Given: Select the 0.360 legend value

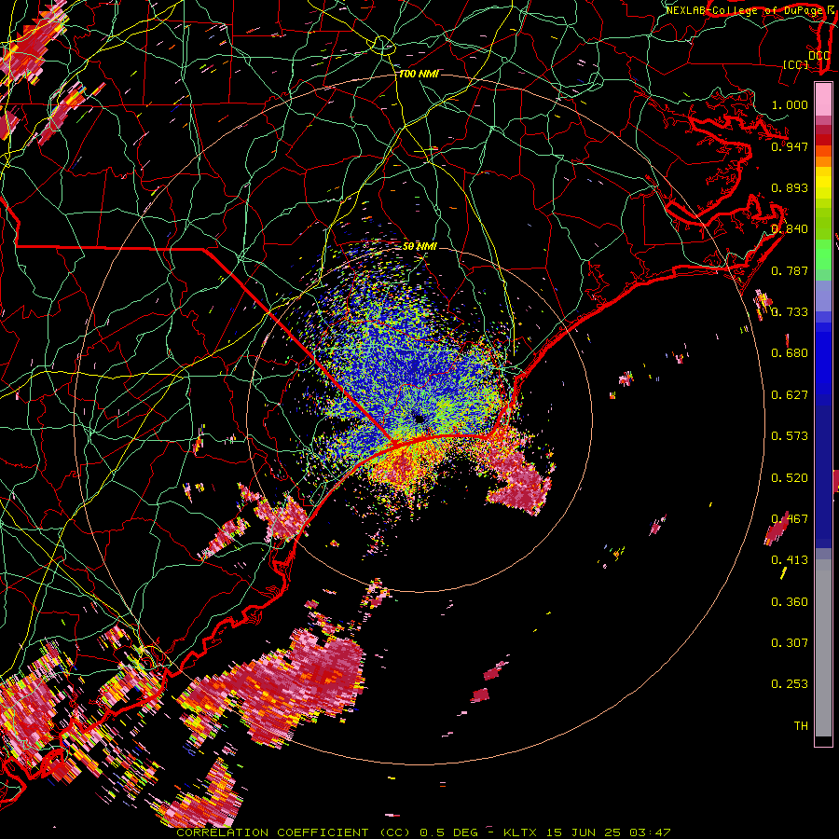Looking at the screenshot, I should tap(790, 602).
